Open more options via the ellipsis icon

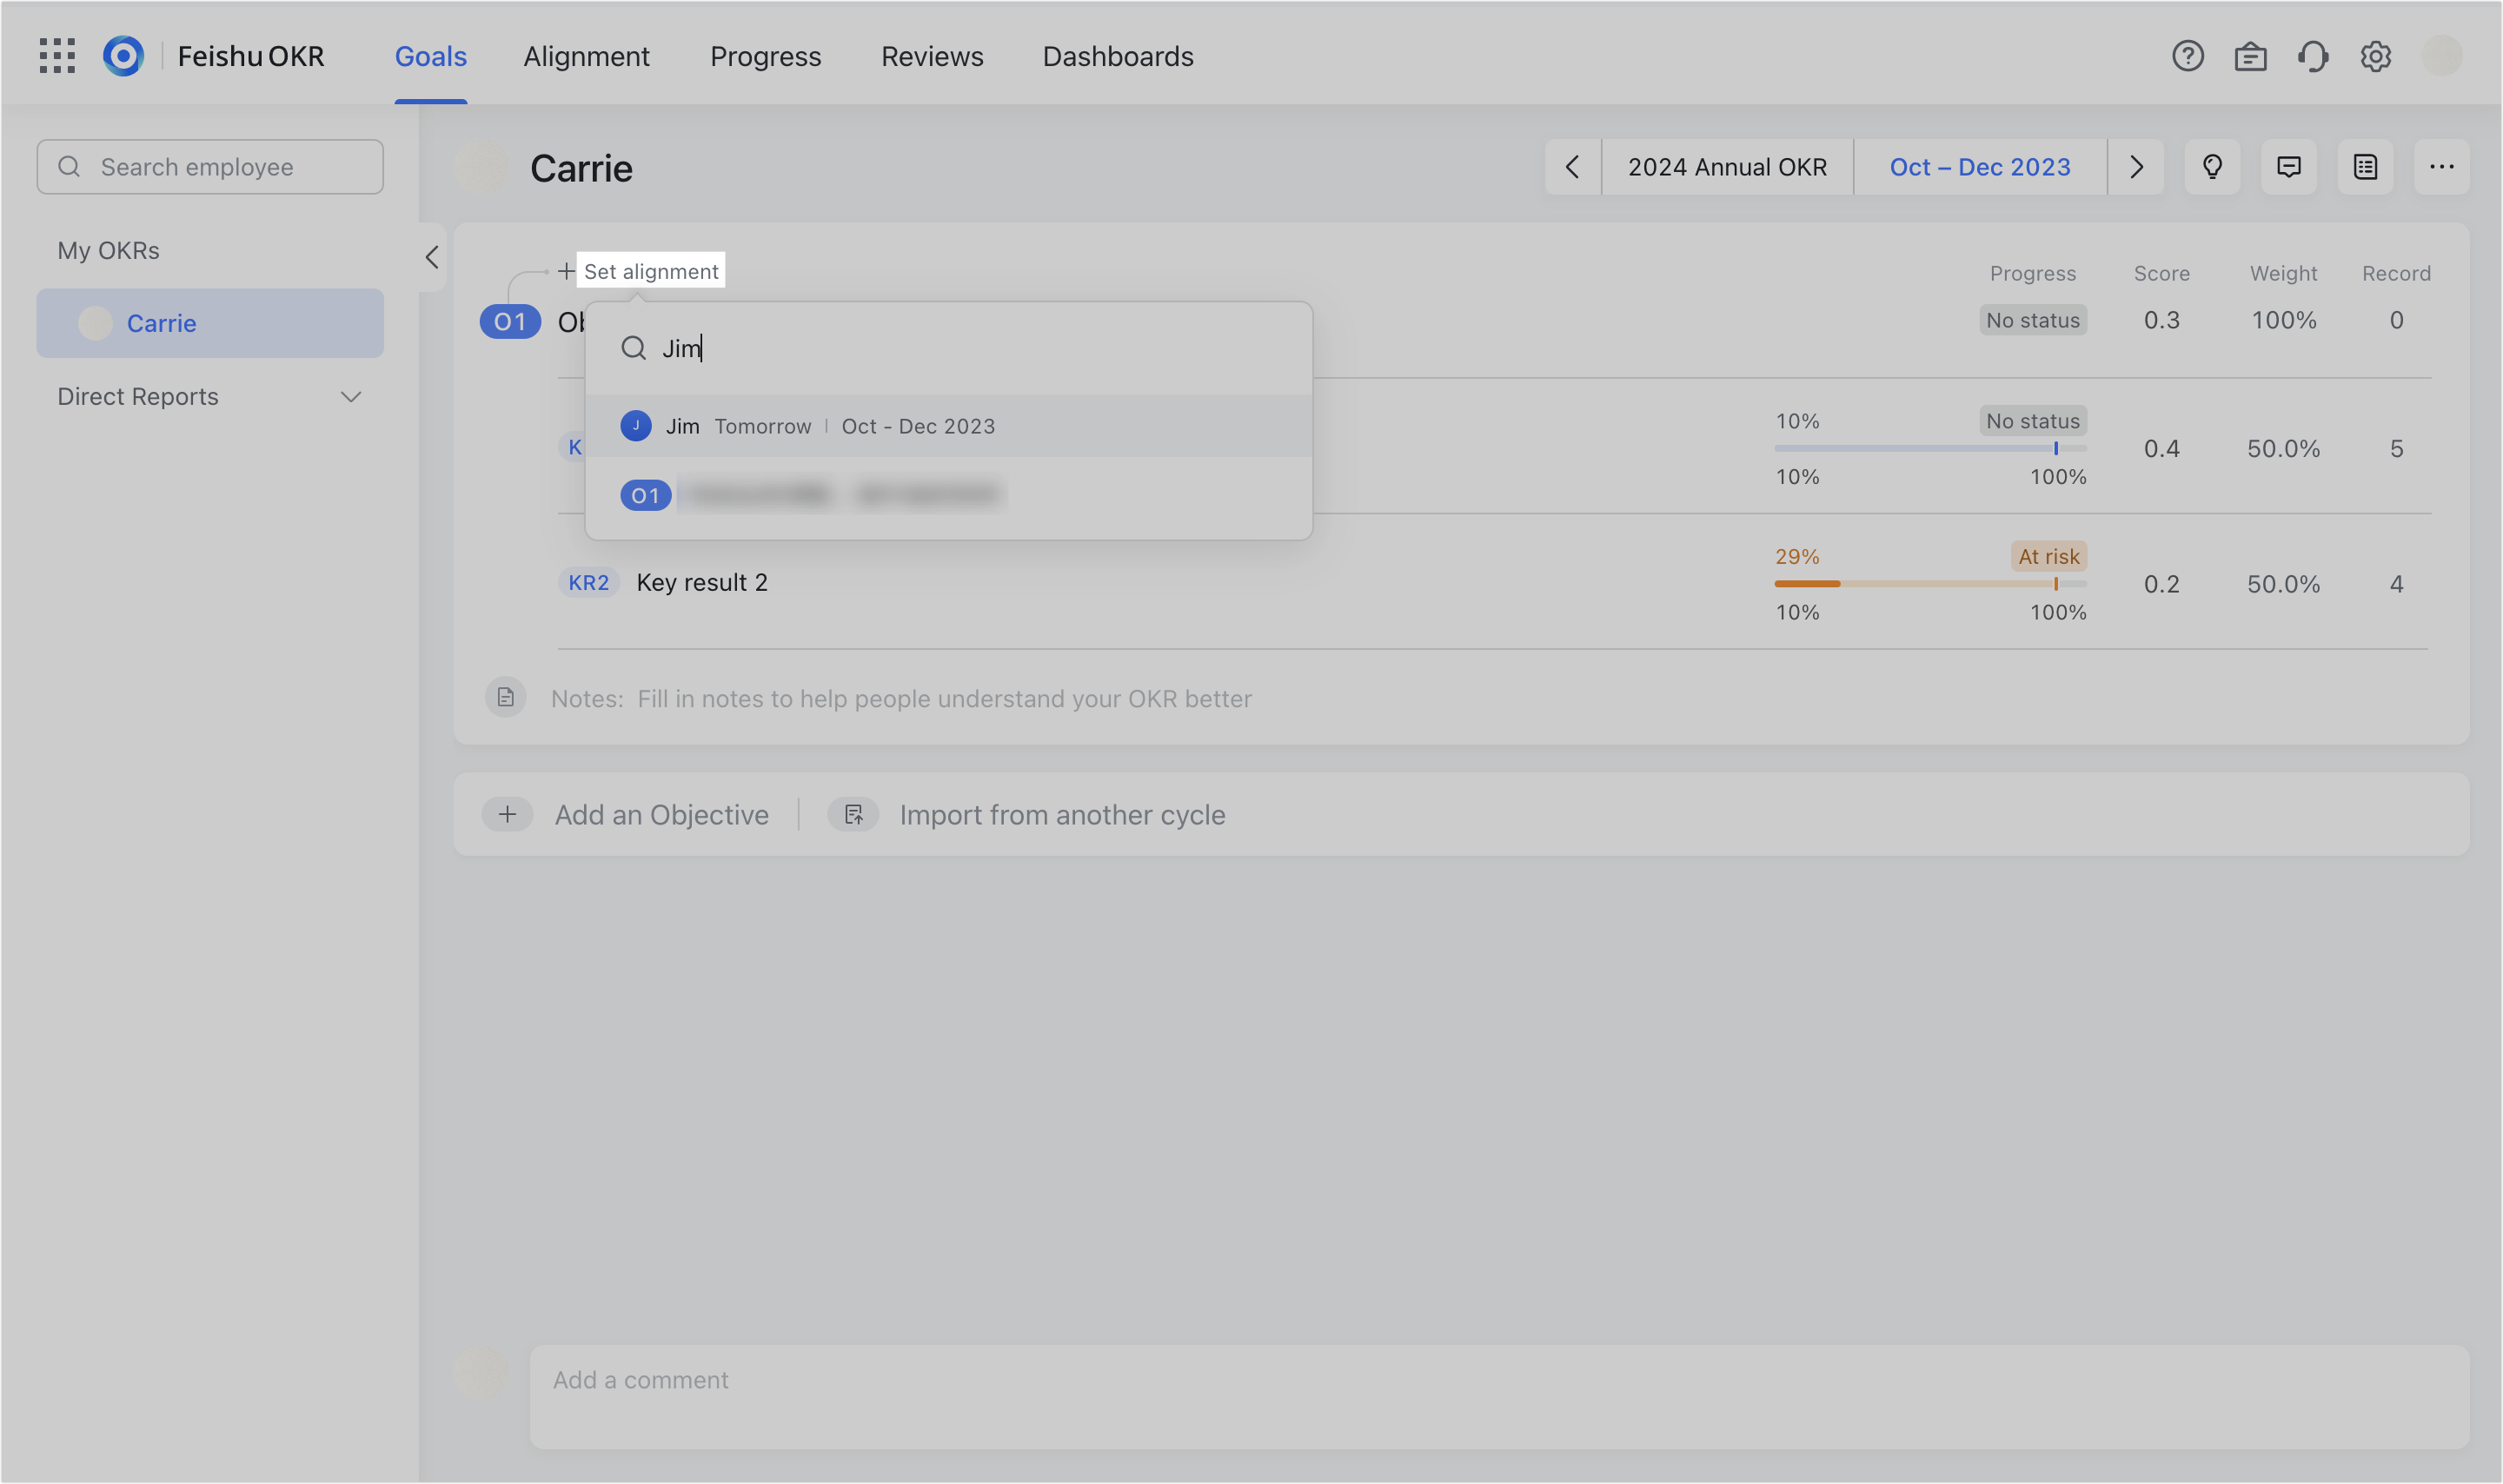(2442, 167)
